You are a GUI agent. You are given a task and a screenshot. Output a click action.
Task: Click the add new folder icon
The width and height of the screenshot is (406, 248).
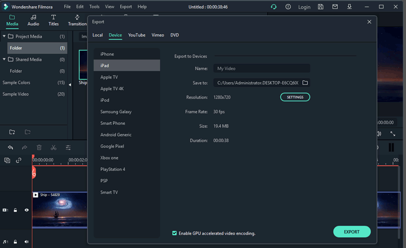click(12, 132)
